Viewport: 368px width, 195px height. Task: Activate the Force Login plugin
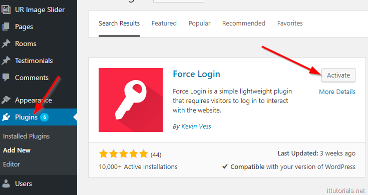click(338, 75)
